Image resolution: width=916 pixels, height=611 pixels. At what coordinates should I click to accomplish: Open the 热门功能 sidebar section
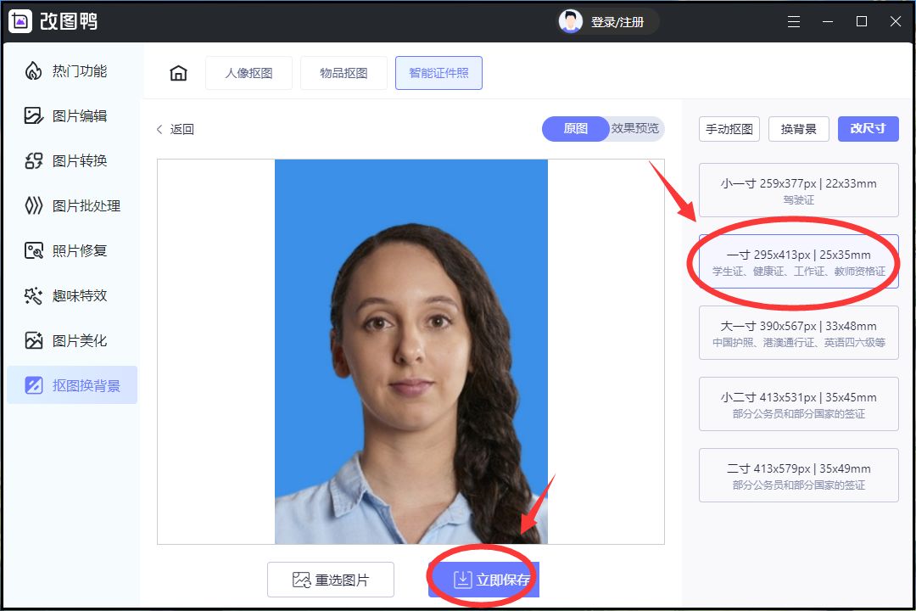72,71
